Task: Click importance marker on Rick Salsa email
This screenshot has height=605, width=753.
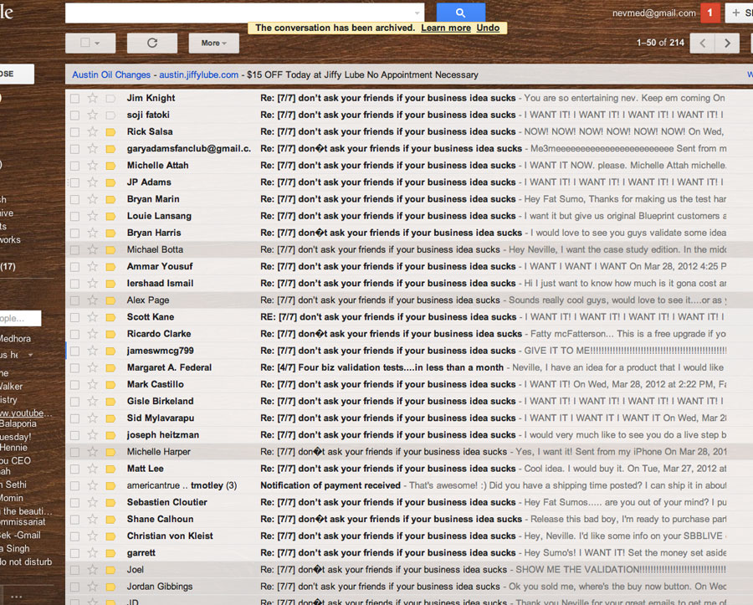Action: [x=110, y=131]
